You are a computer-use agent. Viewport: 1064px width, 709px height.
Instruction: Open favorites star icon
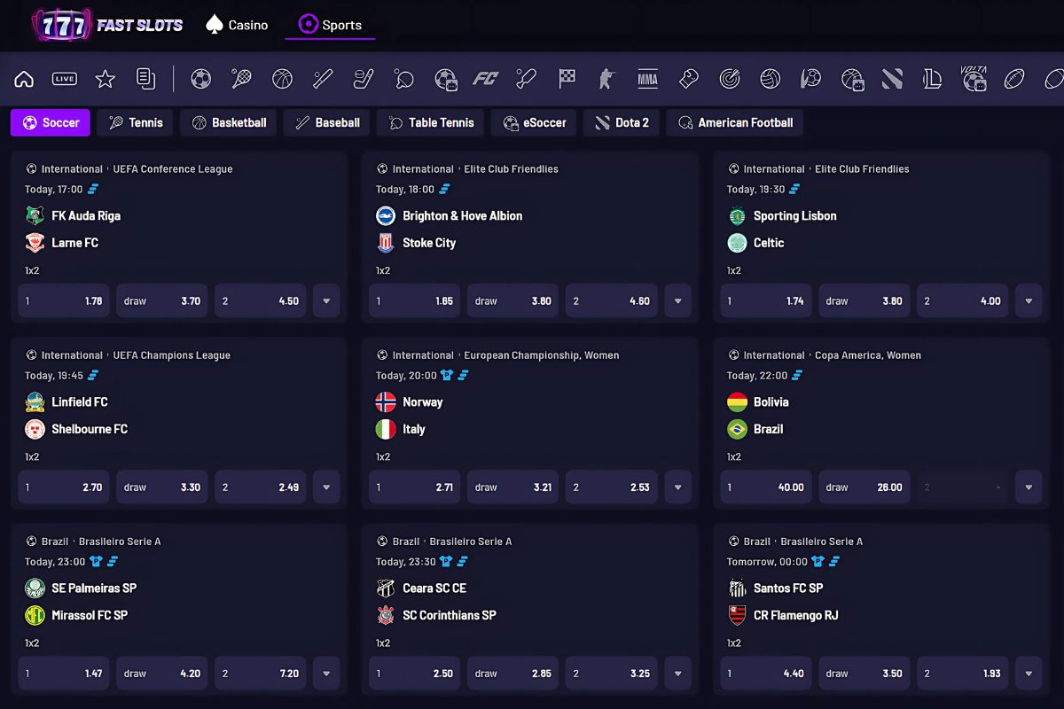[106, 79]
